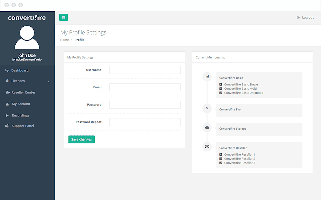Toggle the green sidebar menu button
The width and height of the screenshot is (321, 200).
(64, 17)
